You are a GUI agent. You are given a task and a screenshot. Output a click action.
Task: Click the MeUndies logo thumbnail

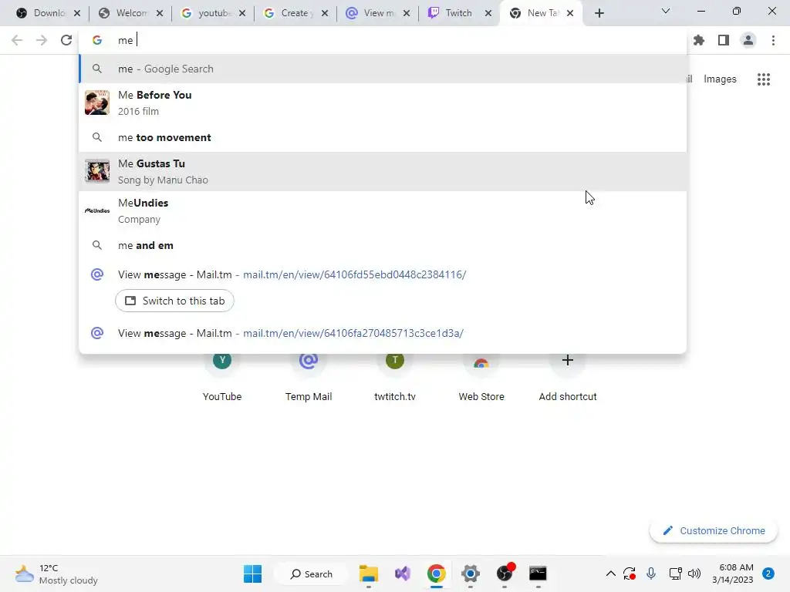[x=97, y=211]
